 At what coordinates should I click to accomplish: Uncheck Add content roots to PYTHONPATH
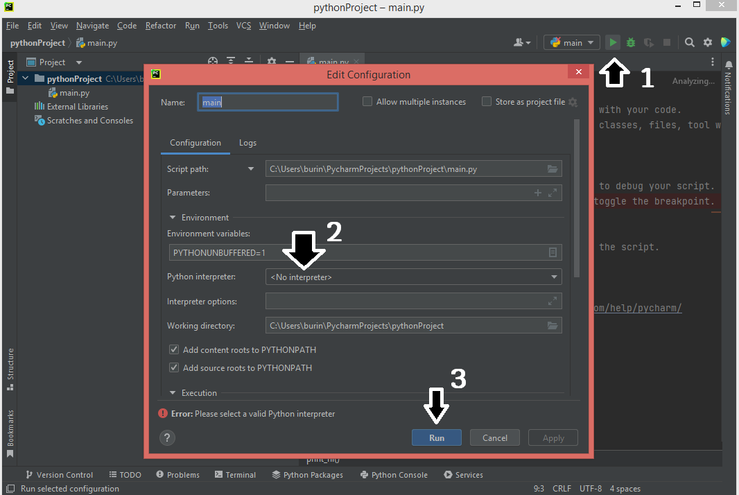click(x=174, y=350)
